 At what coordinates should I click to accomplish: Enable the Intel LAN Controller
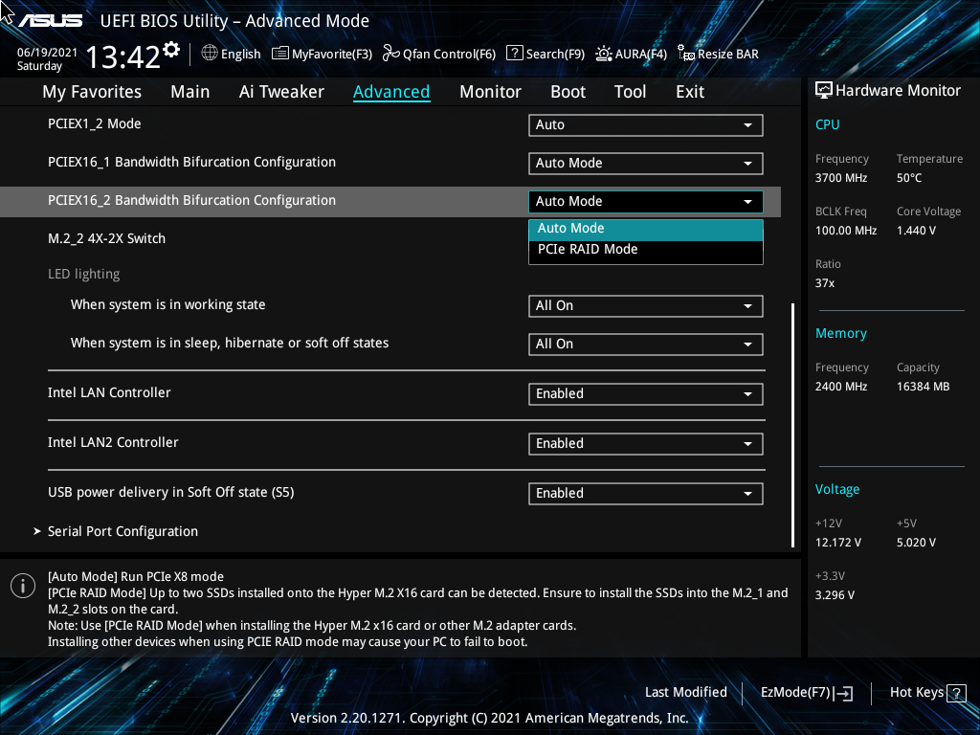(645, 393)
